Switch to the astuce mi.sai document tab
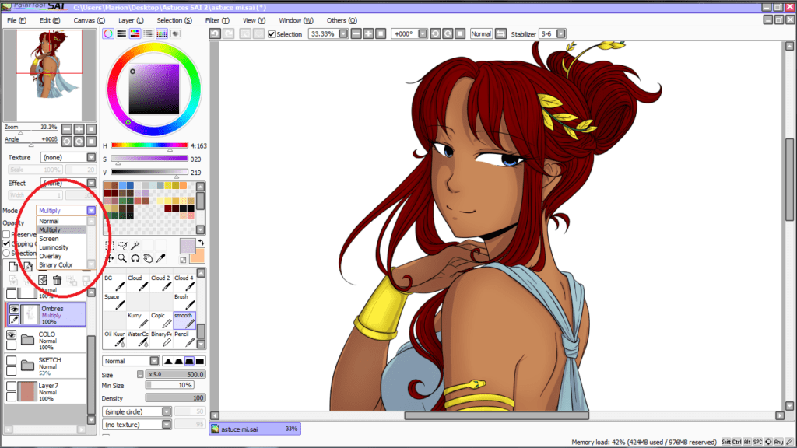The image size is (797, 448). pyautogui.click(x=255, y=429)
